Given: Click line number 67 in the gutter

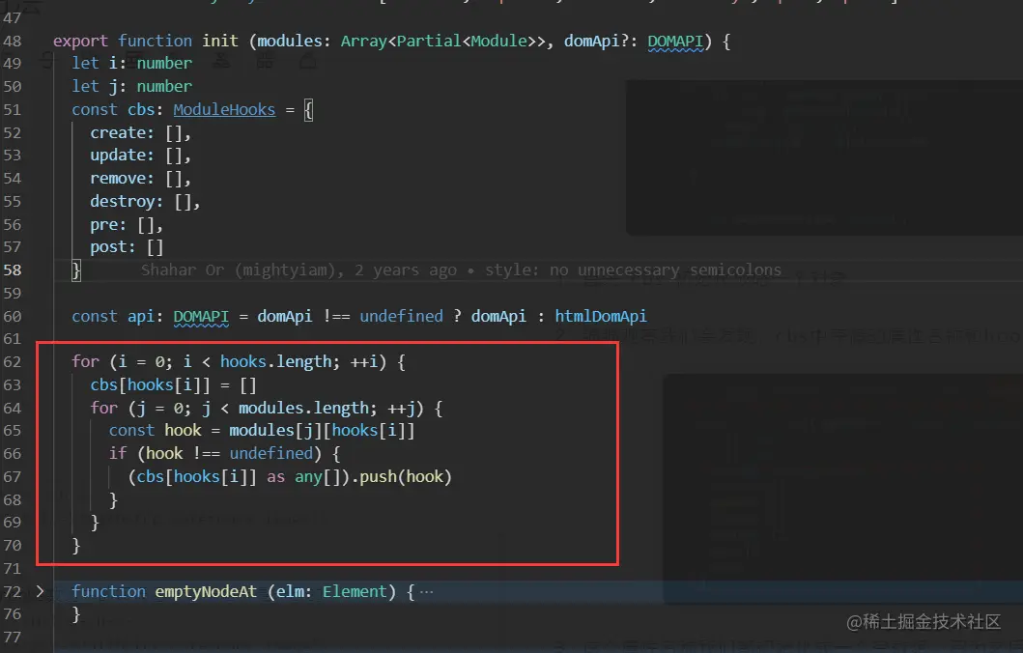Looking at the screenshot, I should coord(13,477).
